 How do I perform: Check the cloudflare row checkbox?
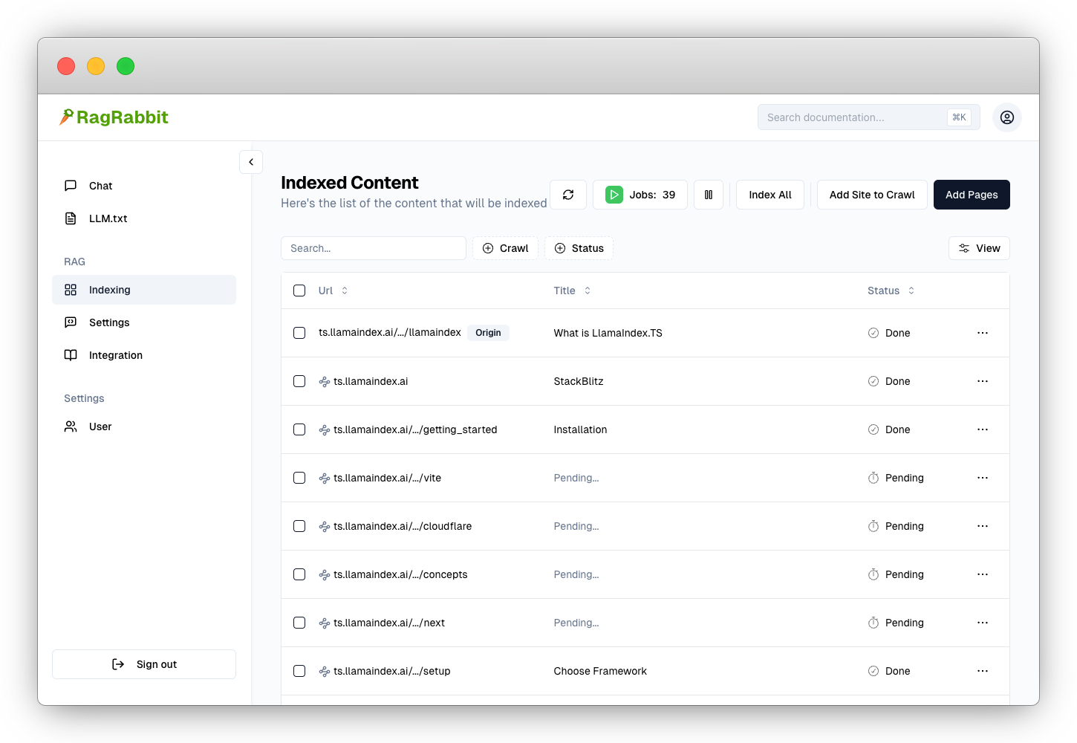pyautogui.click(x=299, y=526)
